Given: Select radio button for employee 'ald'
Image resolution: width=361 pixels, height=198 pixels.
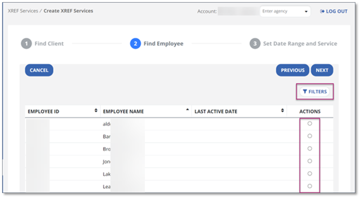Looking at the screenshot, I should (x=310, y=123).
